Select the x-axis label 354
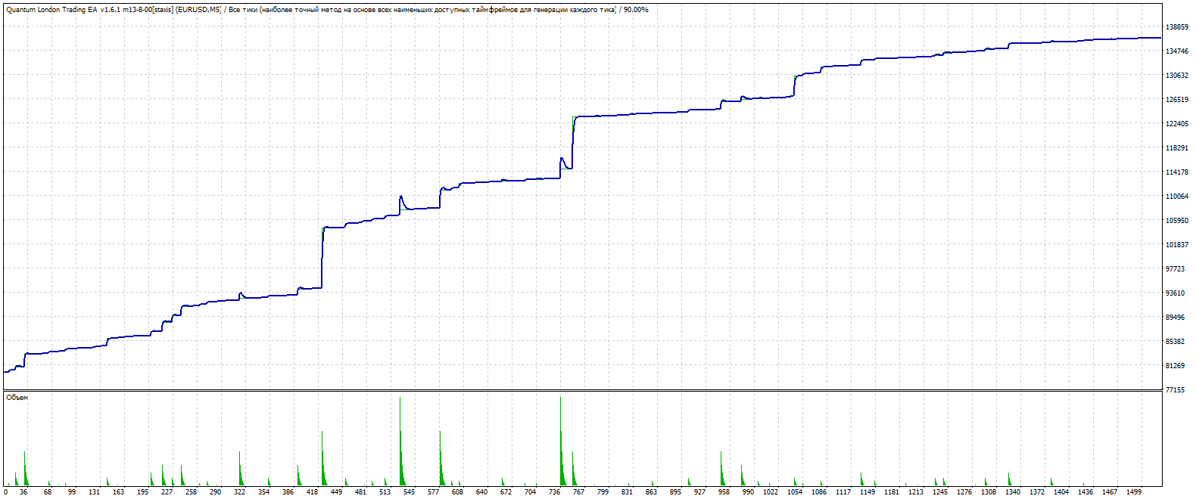 (263, 492)
